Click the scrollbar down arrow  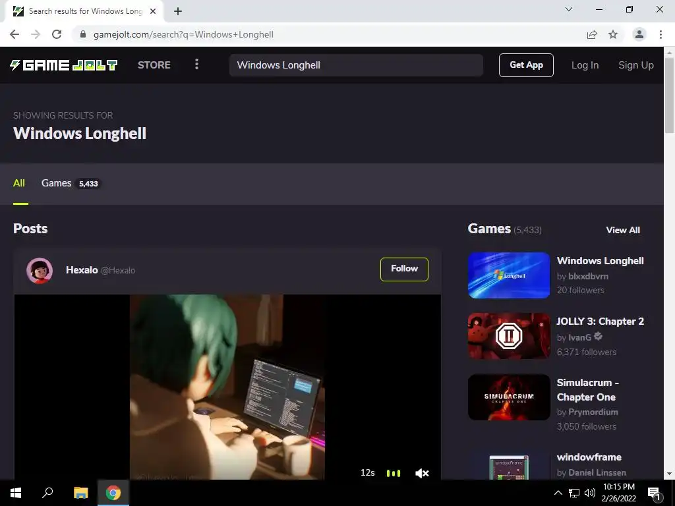[x=669, y=474]
